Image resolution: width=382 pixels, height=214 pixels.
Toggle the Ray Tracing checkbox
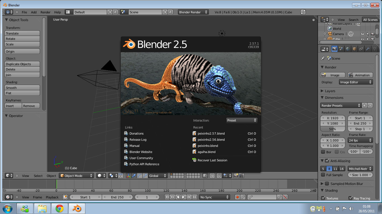coord(350,198)
